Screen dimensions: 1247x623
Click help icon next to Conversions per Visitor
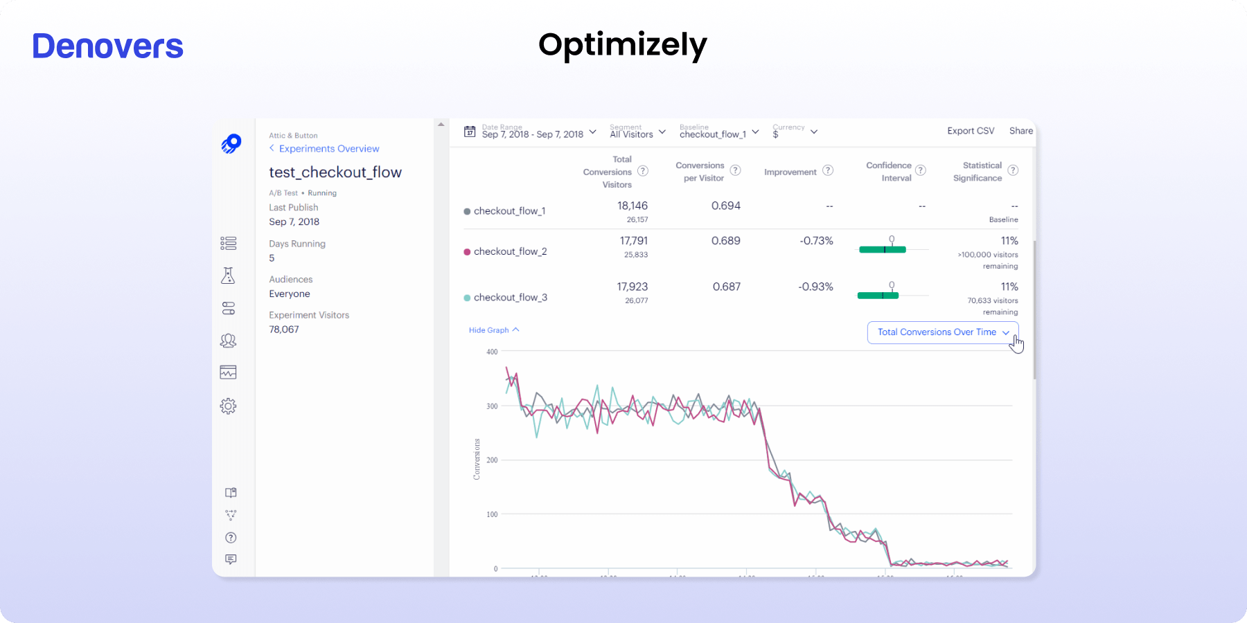[x=736, y=170]
